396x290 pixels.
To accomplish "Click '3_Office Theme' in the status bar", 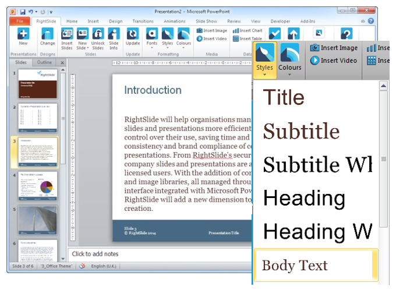I will pos(56,266).
